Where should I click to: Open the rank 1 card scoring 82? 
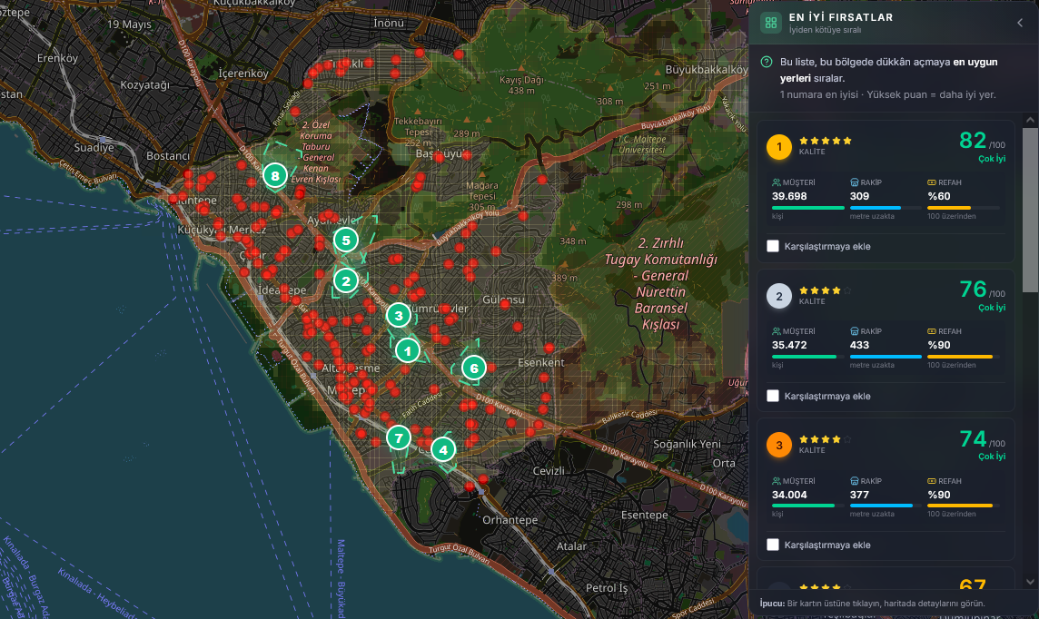pos(886,192)
